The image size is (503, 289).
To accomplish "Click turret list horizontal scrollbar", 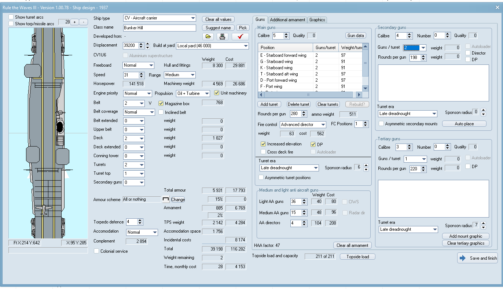I will [310, 95].
